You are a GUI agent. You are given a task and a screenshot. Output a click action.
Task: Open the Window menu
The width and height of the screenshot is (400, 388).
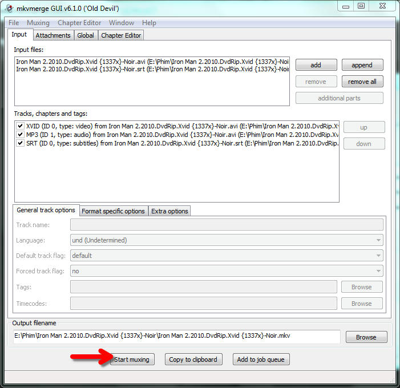click(x=122, y=23)
